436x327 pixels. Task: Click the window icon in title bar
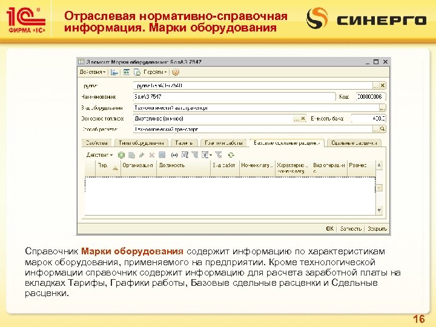tap(81, 62)
